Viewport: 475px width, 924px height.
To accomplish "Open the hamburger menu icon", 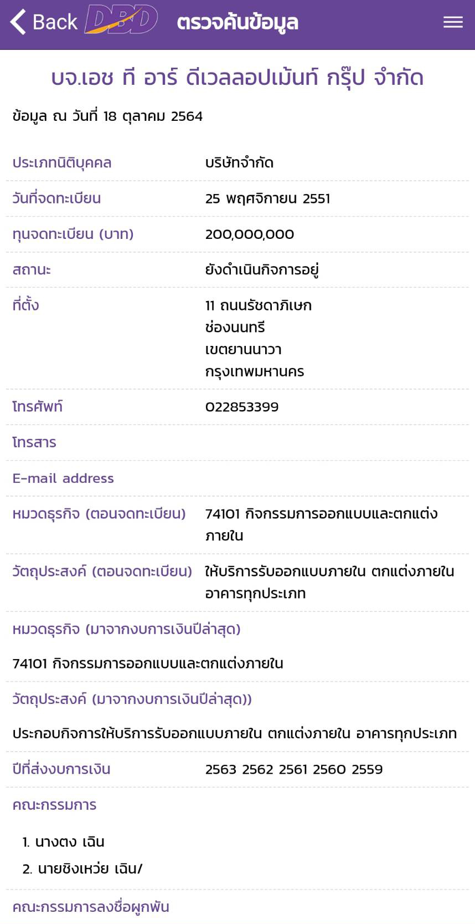I will click(453, 22).
